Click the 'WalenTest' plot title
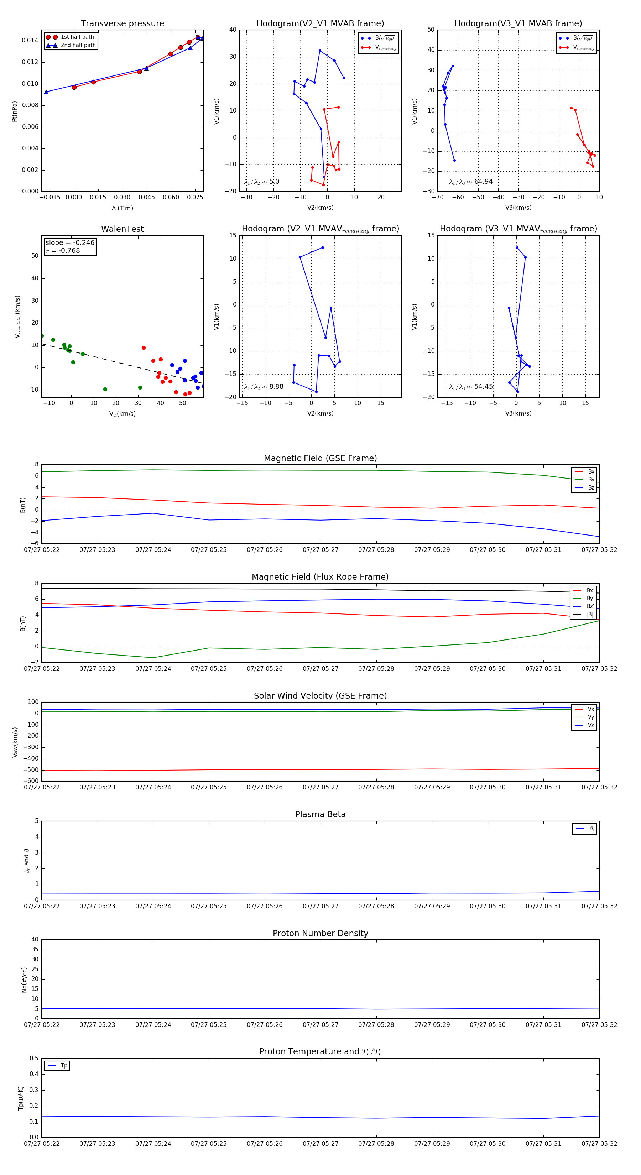The image size is (641, 1175). click(x=122, y=229)
